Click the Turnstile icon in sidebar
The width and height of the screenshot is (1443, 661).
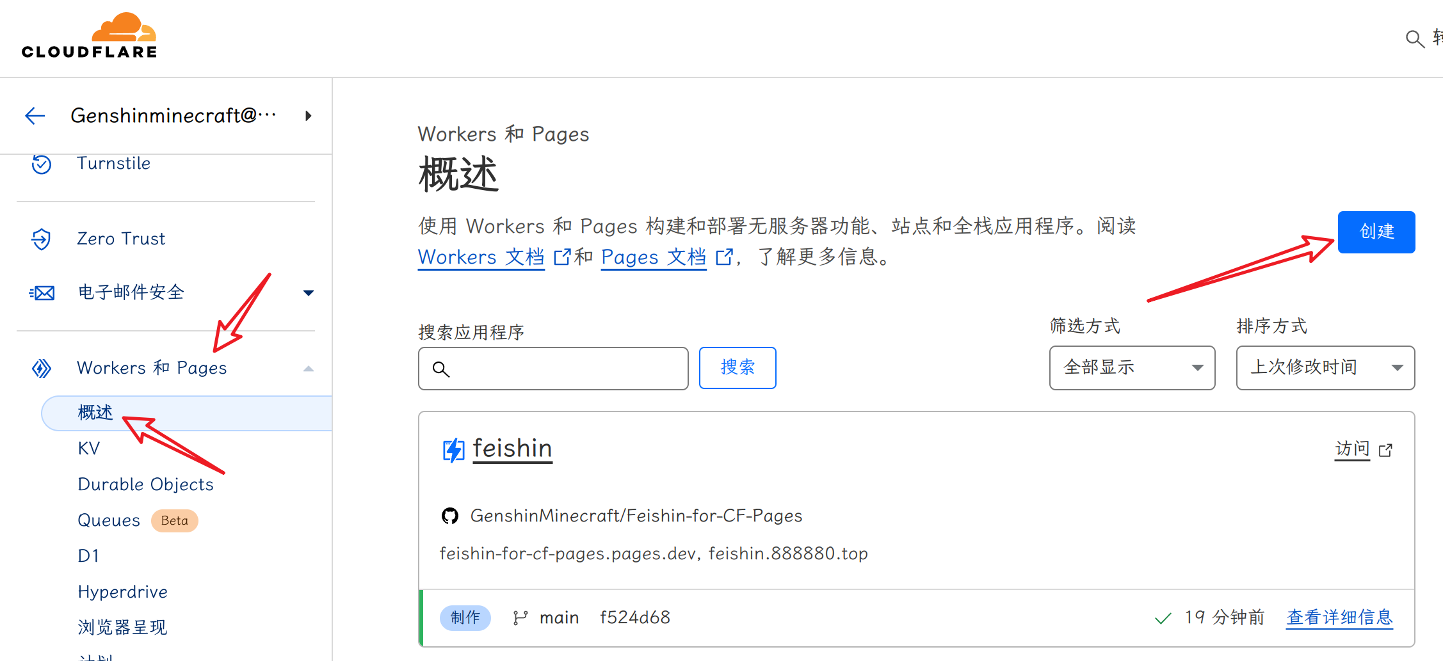tap(42, 164)
